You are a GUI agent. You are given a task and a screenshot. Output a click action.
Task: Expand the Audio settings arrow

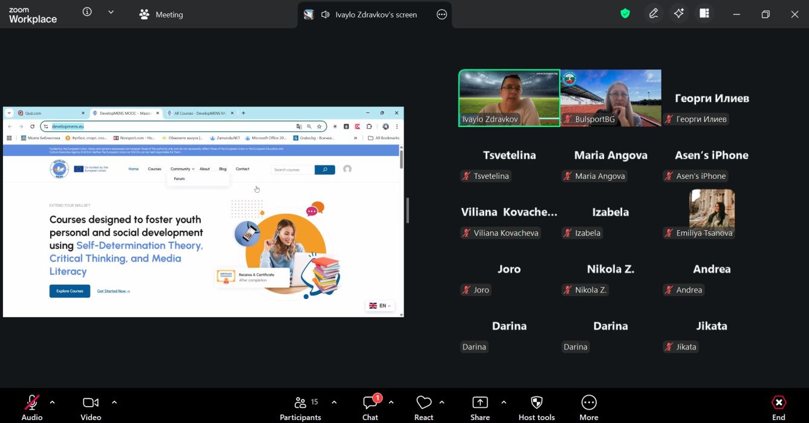point(52,402)
